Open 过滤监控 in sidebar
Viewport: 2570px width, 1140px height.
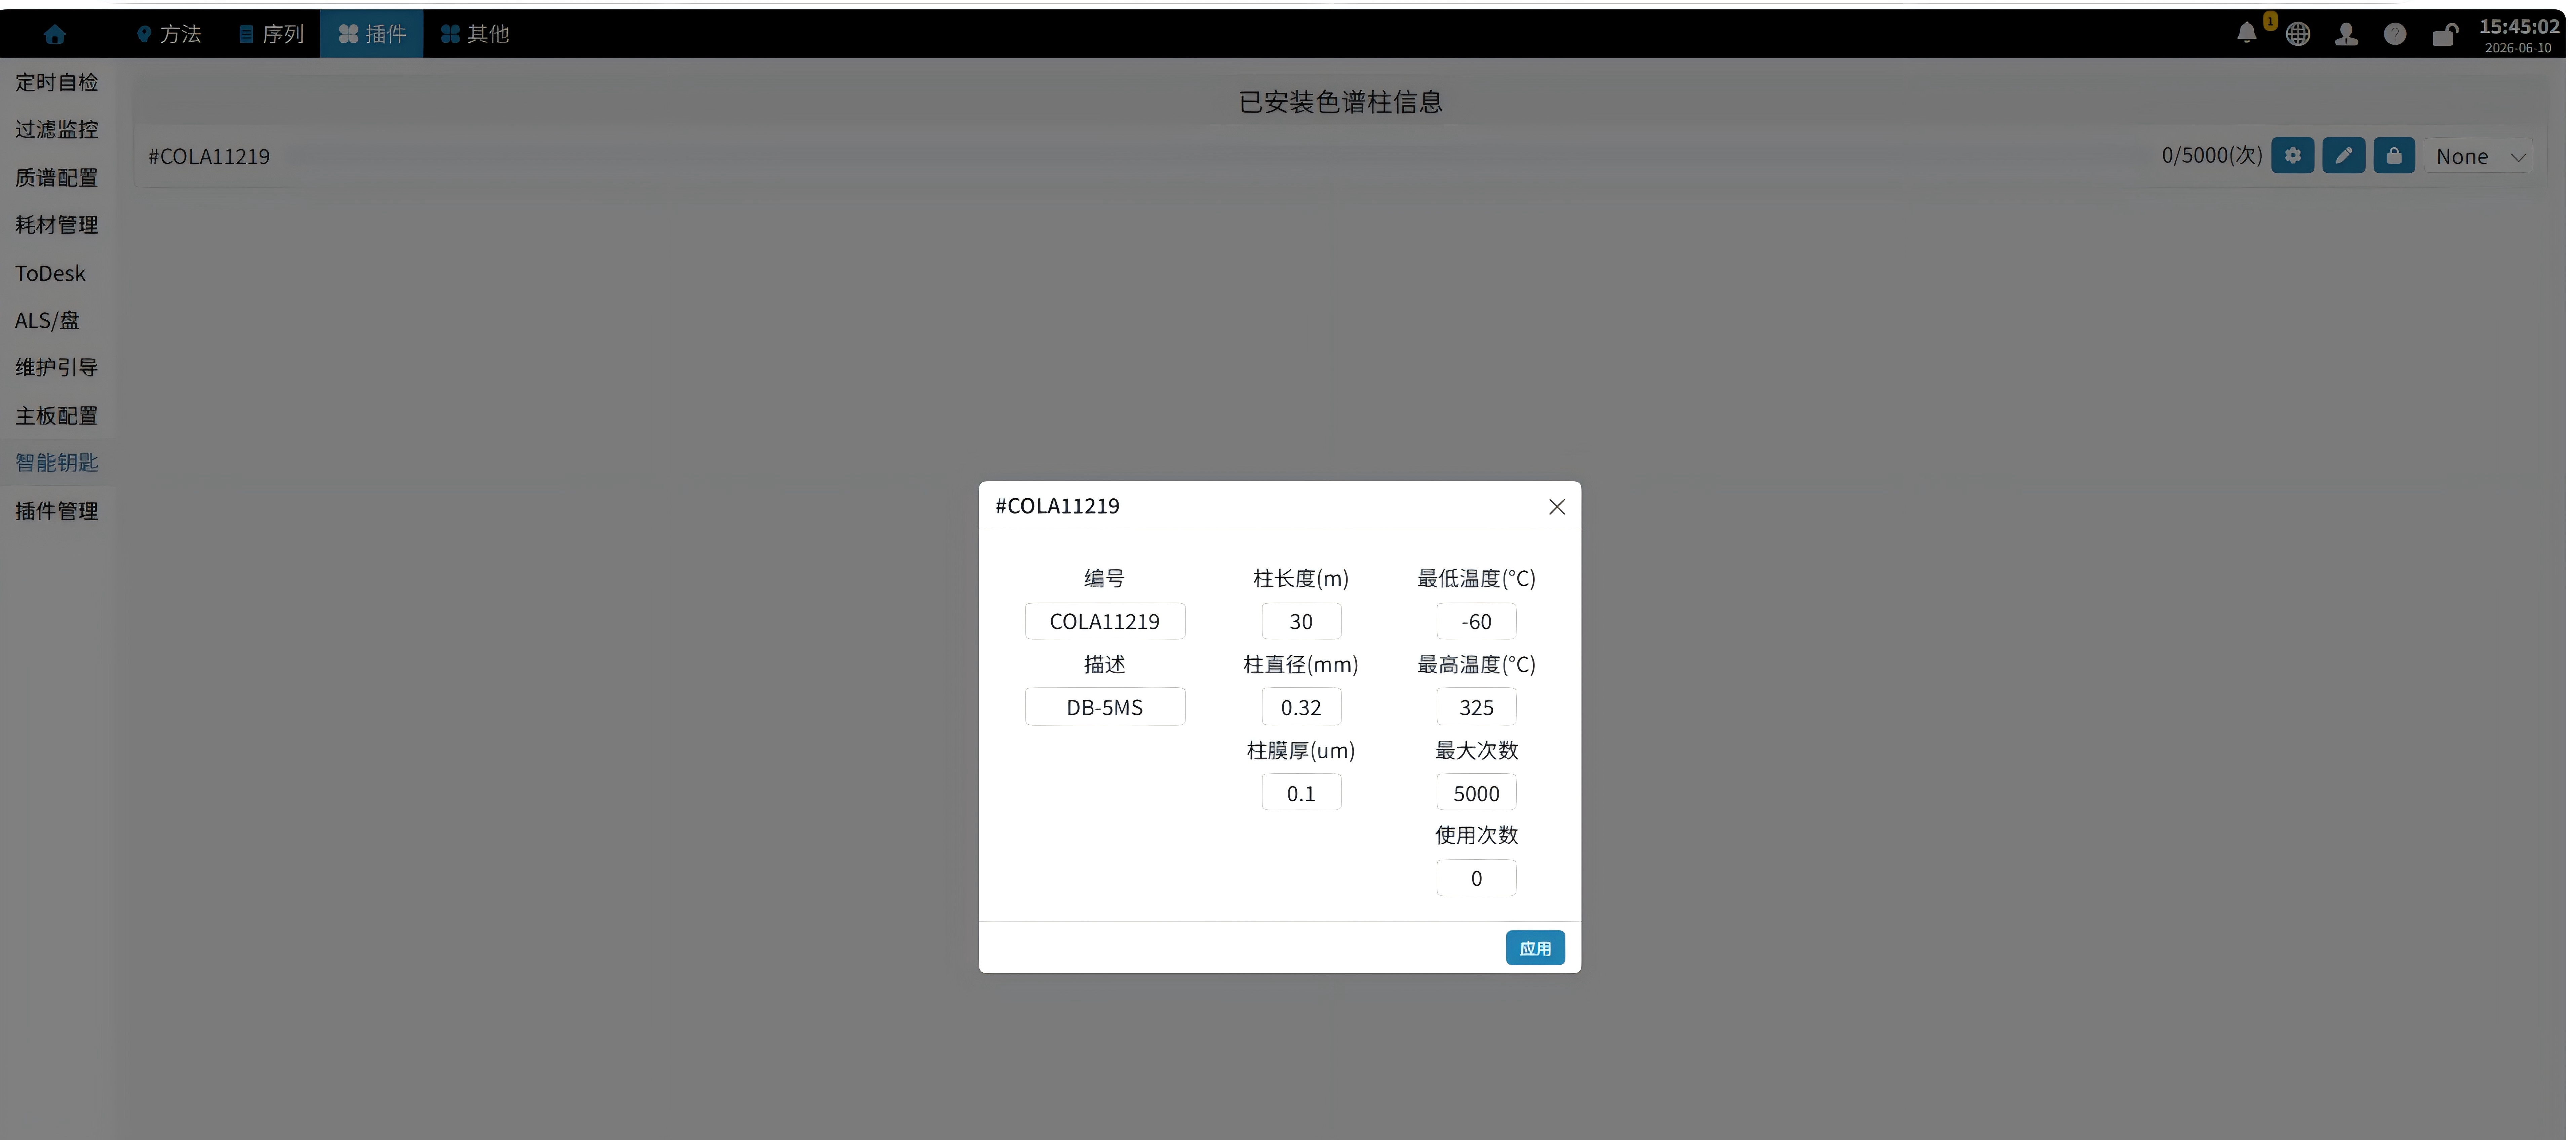click(x=57, y=130)
